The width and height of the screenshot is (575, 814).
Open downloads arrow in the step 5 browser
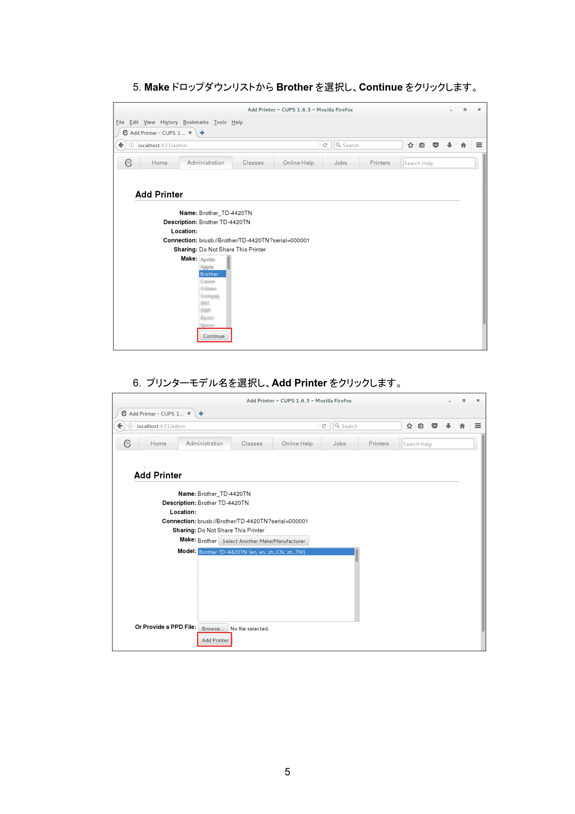(x=450, y=145)
